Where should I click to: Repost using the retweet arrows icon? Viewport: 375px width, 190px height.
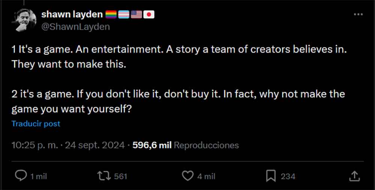pyautogui.click(x=102, y=176)
